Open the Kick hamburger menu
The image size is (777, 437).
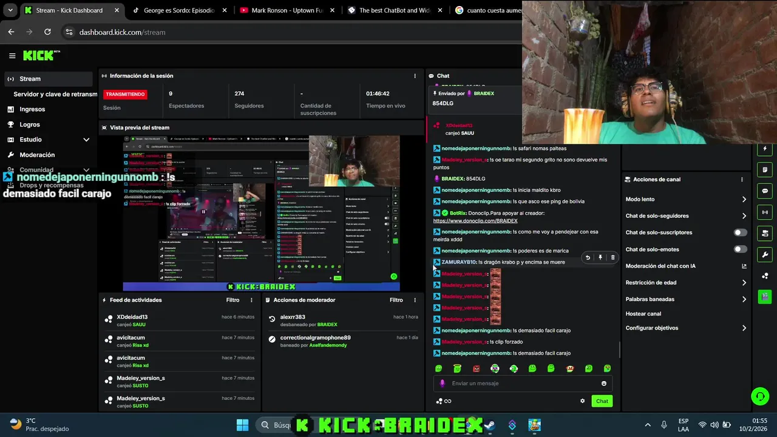(12, 55)
